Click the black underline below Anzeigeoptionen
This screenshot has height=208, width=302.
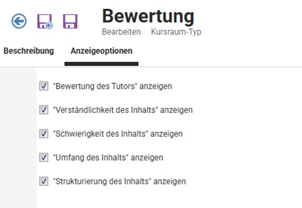point(101,64)
